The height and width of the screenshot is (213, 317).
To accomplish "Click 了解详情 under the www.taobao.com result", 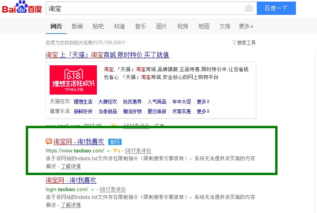I will click(71, 166).
